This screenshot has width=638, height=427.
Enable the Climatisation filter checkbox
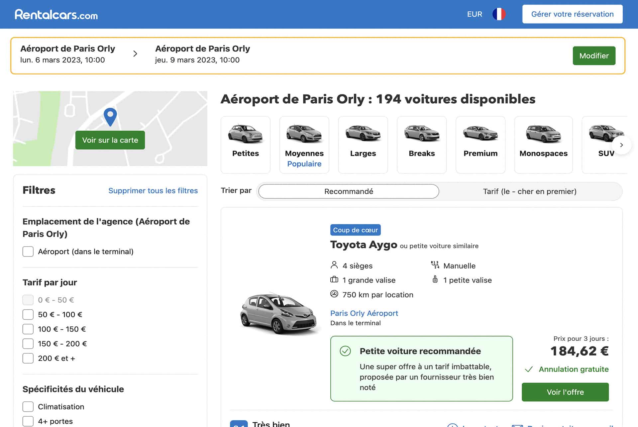tap(28, 407)
